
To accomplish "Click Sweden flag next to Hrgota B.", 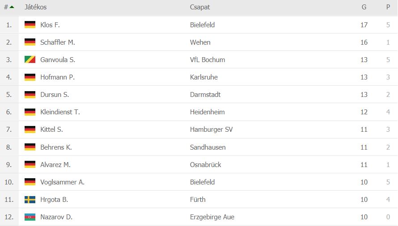I will 30,200.
